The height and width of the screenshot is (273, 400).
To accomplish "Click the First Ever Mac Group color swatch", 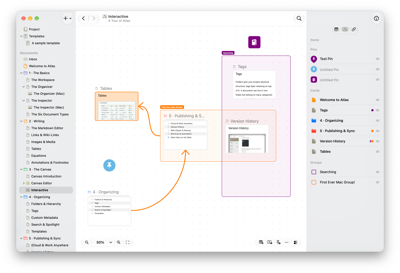I will (314, 182).
